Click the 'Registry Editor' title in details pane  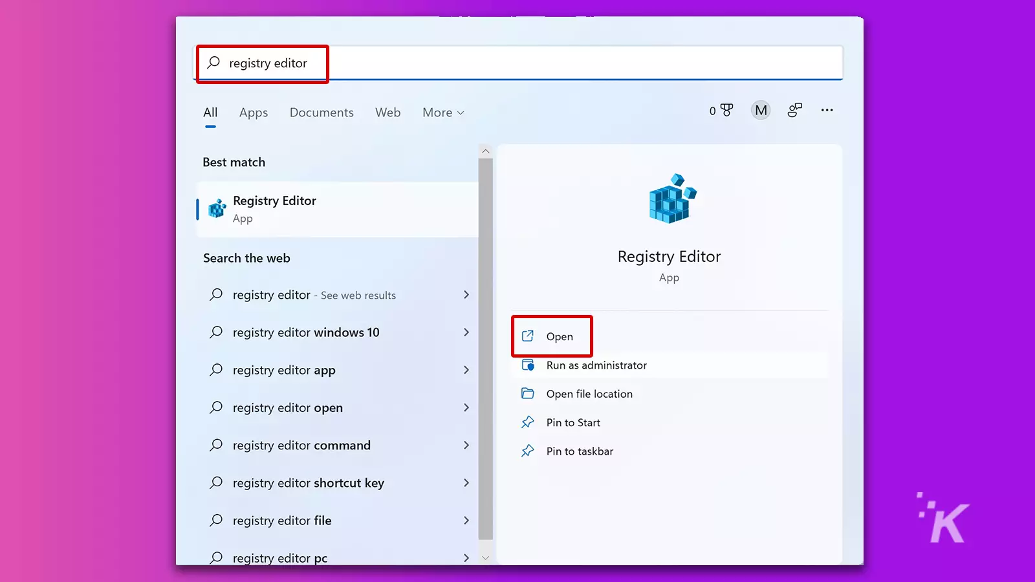669,257
